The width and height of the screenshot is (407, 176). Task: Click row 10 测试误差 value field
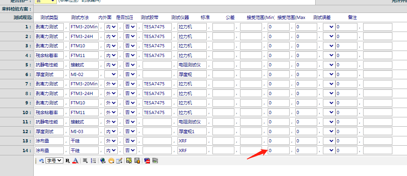tap(346, 112)
